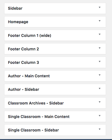
Task: Select the Single Classroom - Main Content title
Action: 39,117
